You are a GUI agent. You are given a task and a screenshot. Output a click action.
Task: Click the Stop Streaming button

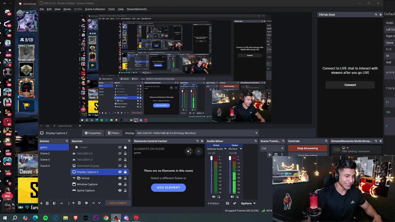coord(307,148)
